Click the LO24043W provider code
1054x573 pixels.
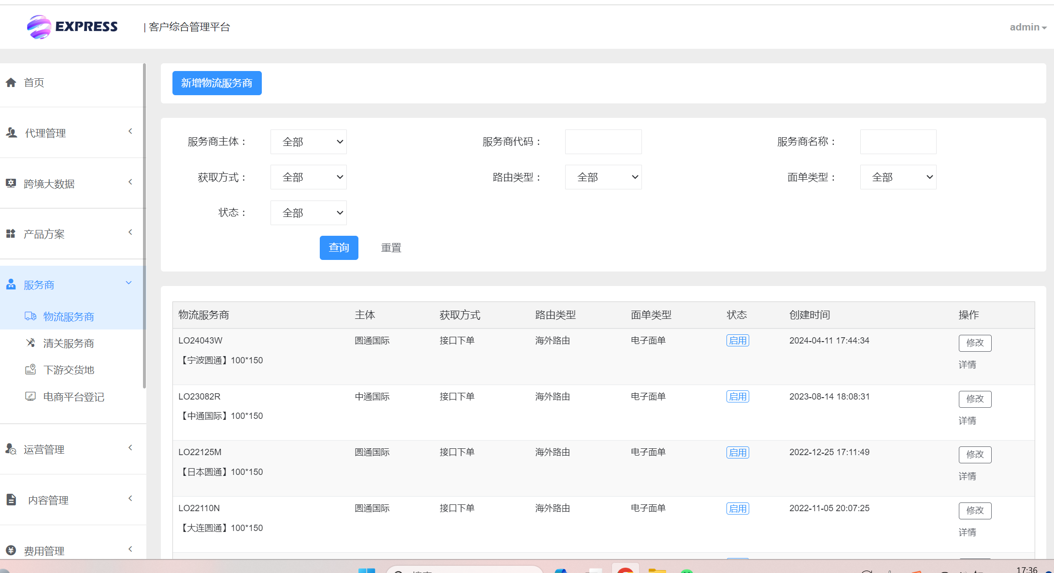point(200,341)
